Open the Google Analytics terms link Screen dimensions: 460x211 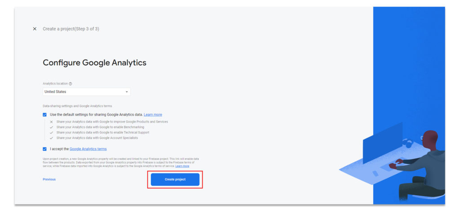coord(88,149)
